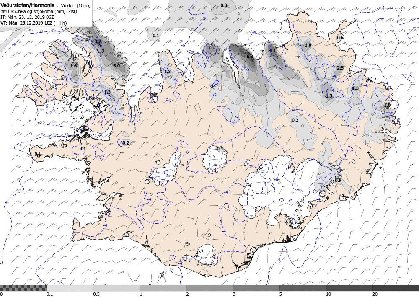Click the 6.3 snowfall value label
This screenshot has height=297, width=419.
(x=250, y=57)
